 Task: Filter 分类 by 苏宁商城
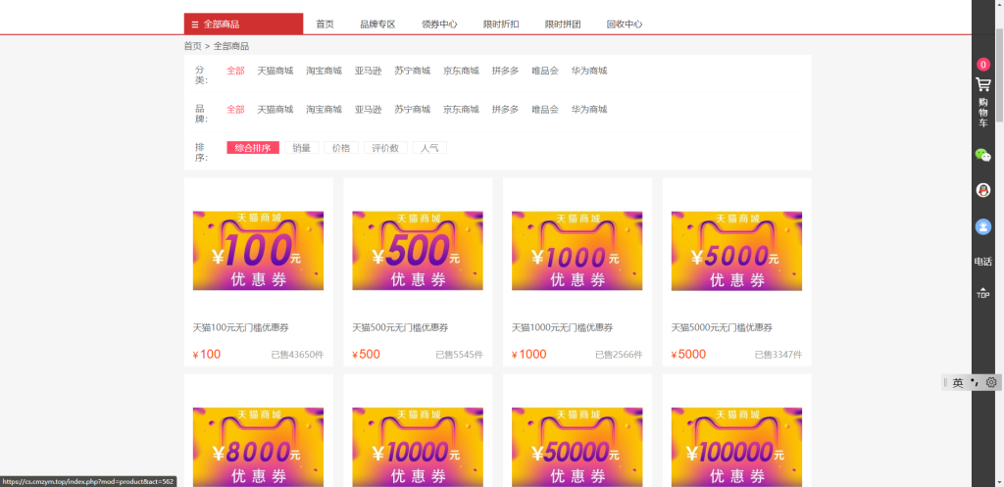tap(413, 71)
